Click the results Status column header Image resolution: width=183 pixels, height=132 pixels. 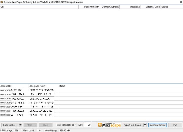(172, 7)
